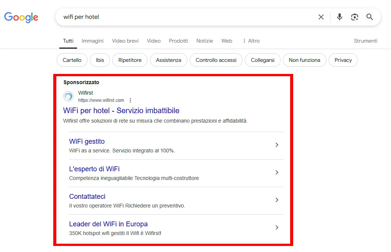Select the Non funziona filter chip
Screen dimensions: 391x252
[304, 60]
